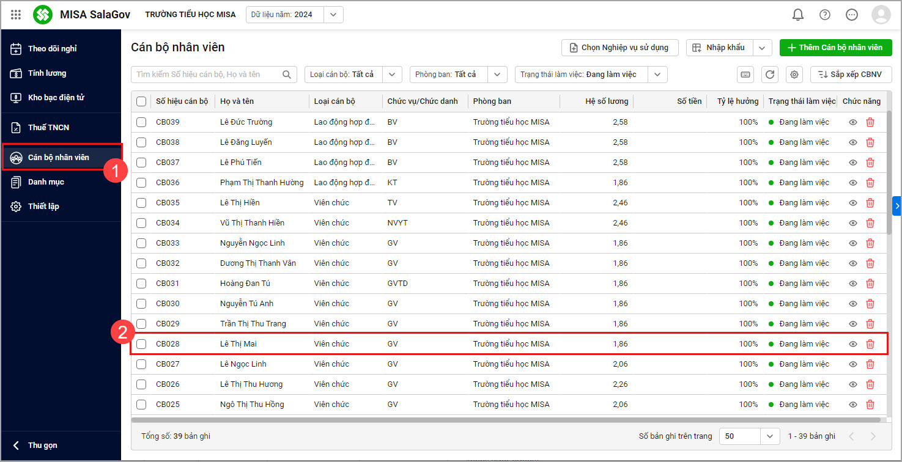Click the Nhập khẩu button
The image size is (902, 462).
point(720,48)
